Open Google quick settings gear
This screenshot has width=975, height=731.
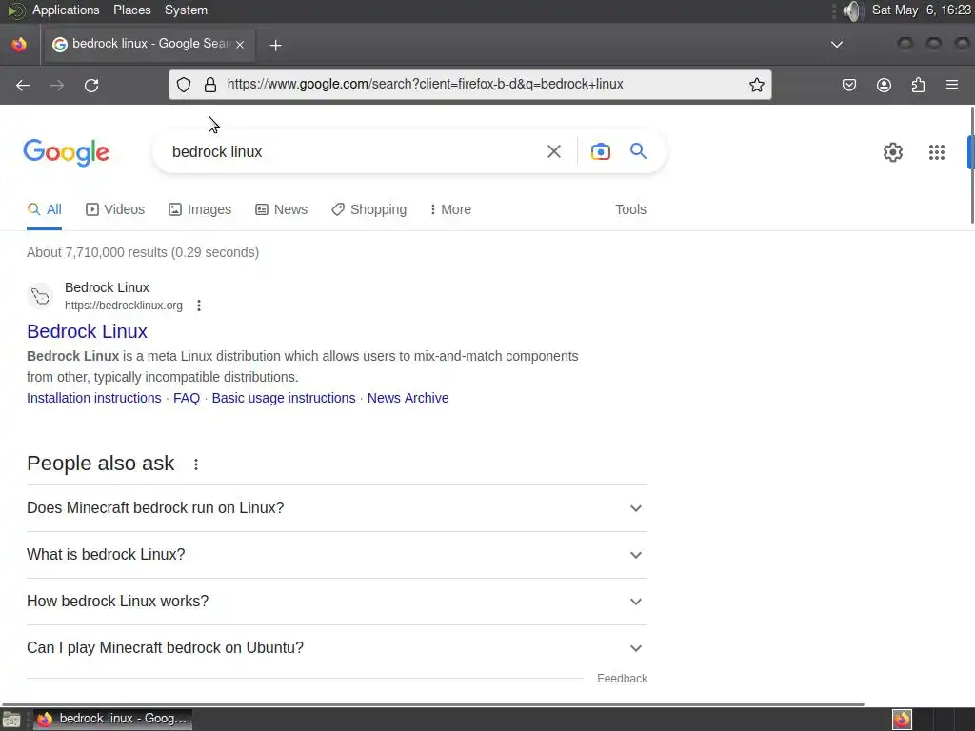pos(893,152)
